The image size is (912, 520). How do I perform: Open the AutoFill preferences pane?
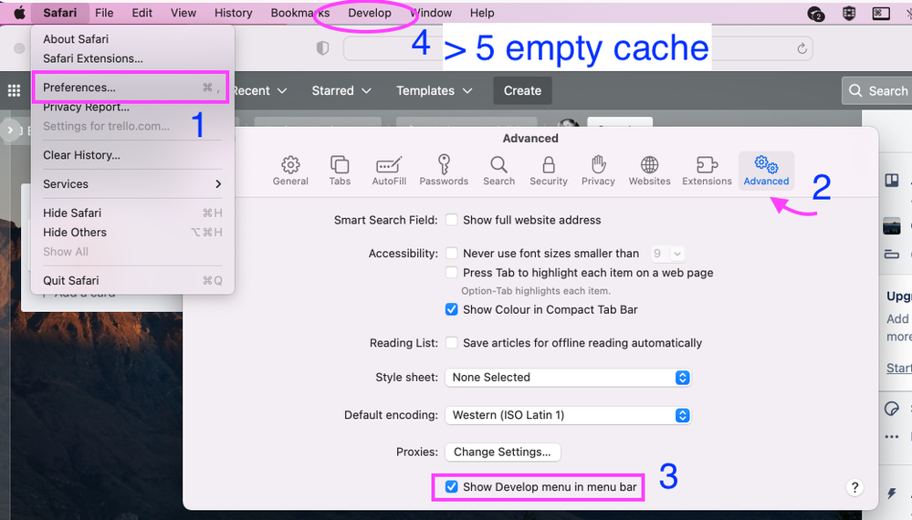tap(389, 171)
